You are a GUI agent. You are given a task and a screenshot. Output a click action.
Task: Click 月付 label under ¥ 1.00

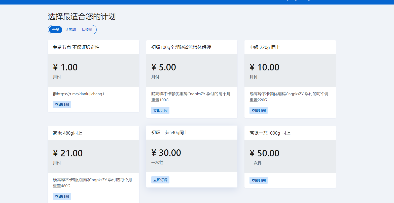pyautogui.click(x=57, y=77)
